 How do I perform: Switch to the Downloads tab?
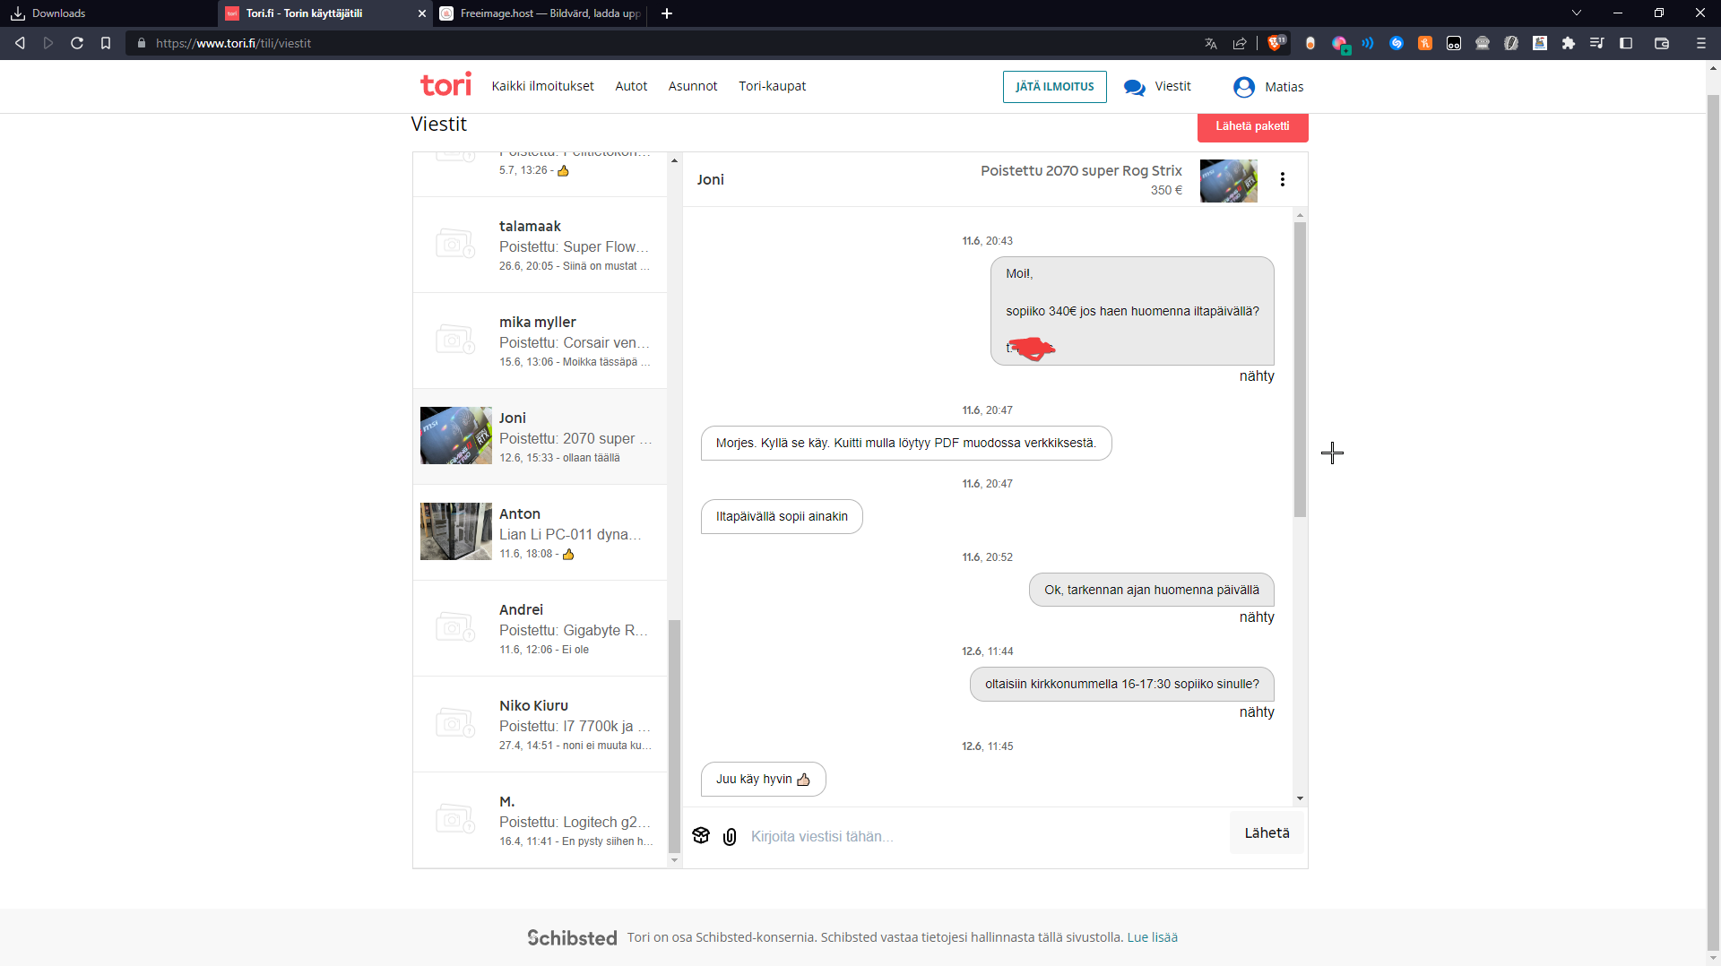[108, 13]
